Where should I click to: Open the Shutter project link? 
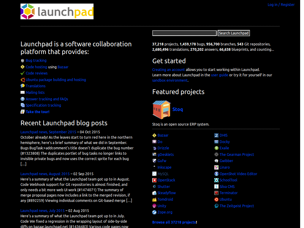click(x=164, y=186)
